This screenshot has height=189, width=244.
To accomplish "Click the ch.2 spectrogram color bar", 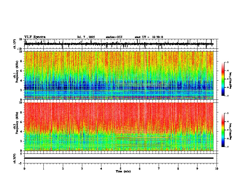I will tap(223, 130).
